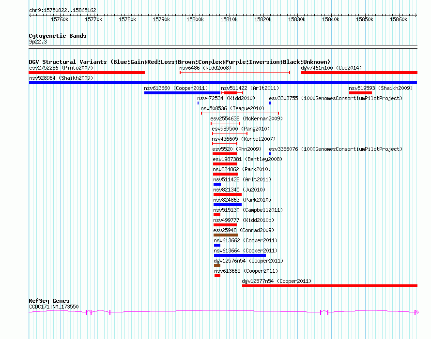Open esv3303755 1000Genomes variant label
Image resolution: width=431 pixels, height=339 pixels.
[x=336, y=98]
